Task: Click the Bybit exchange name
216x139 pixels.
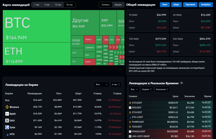Action: [13, 114]
